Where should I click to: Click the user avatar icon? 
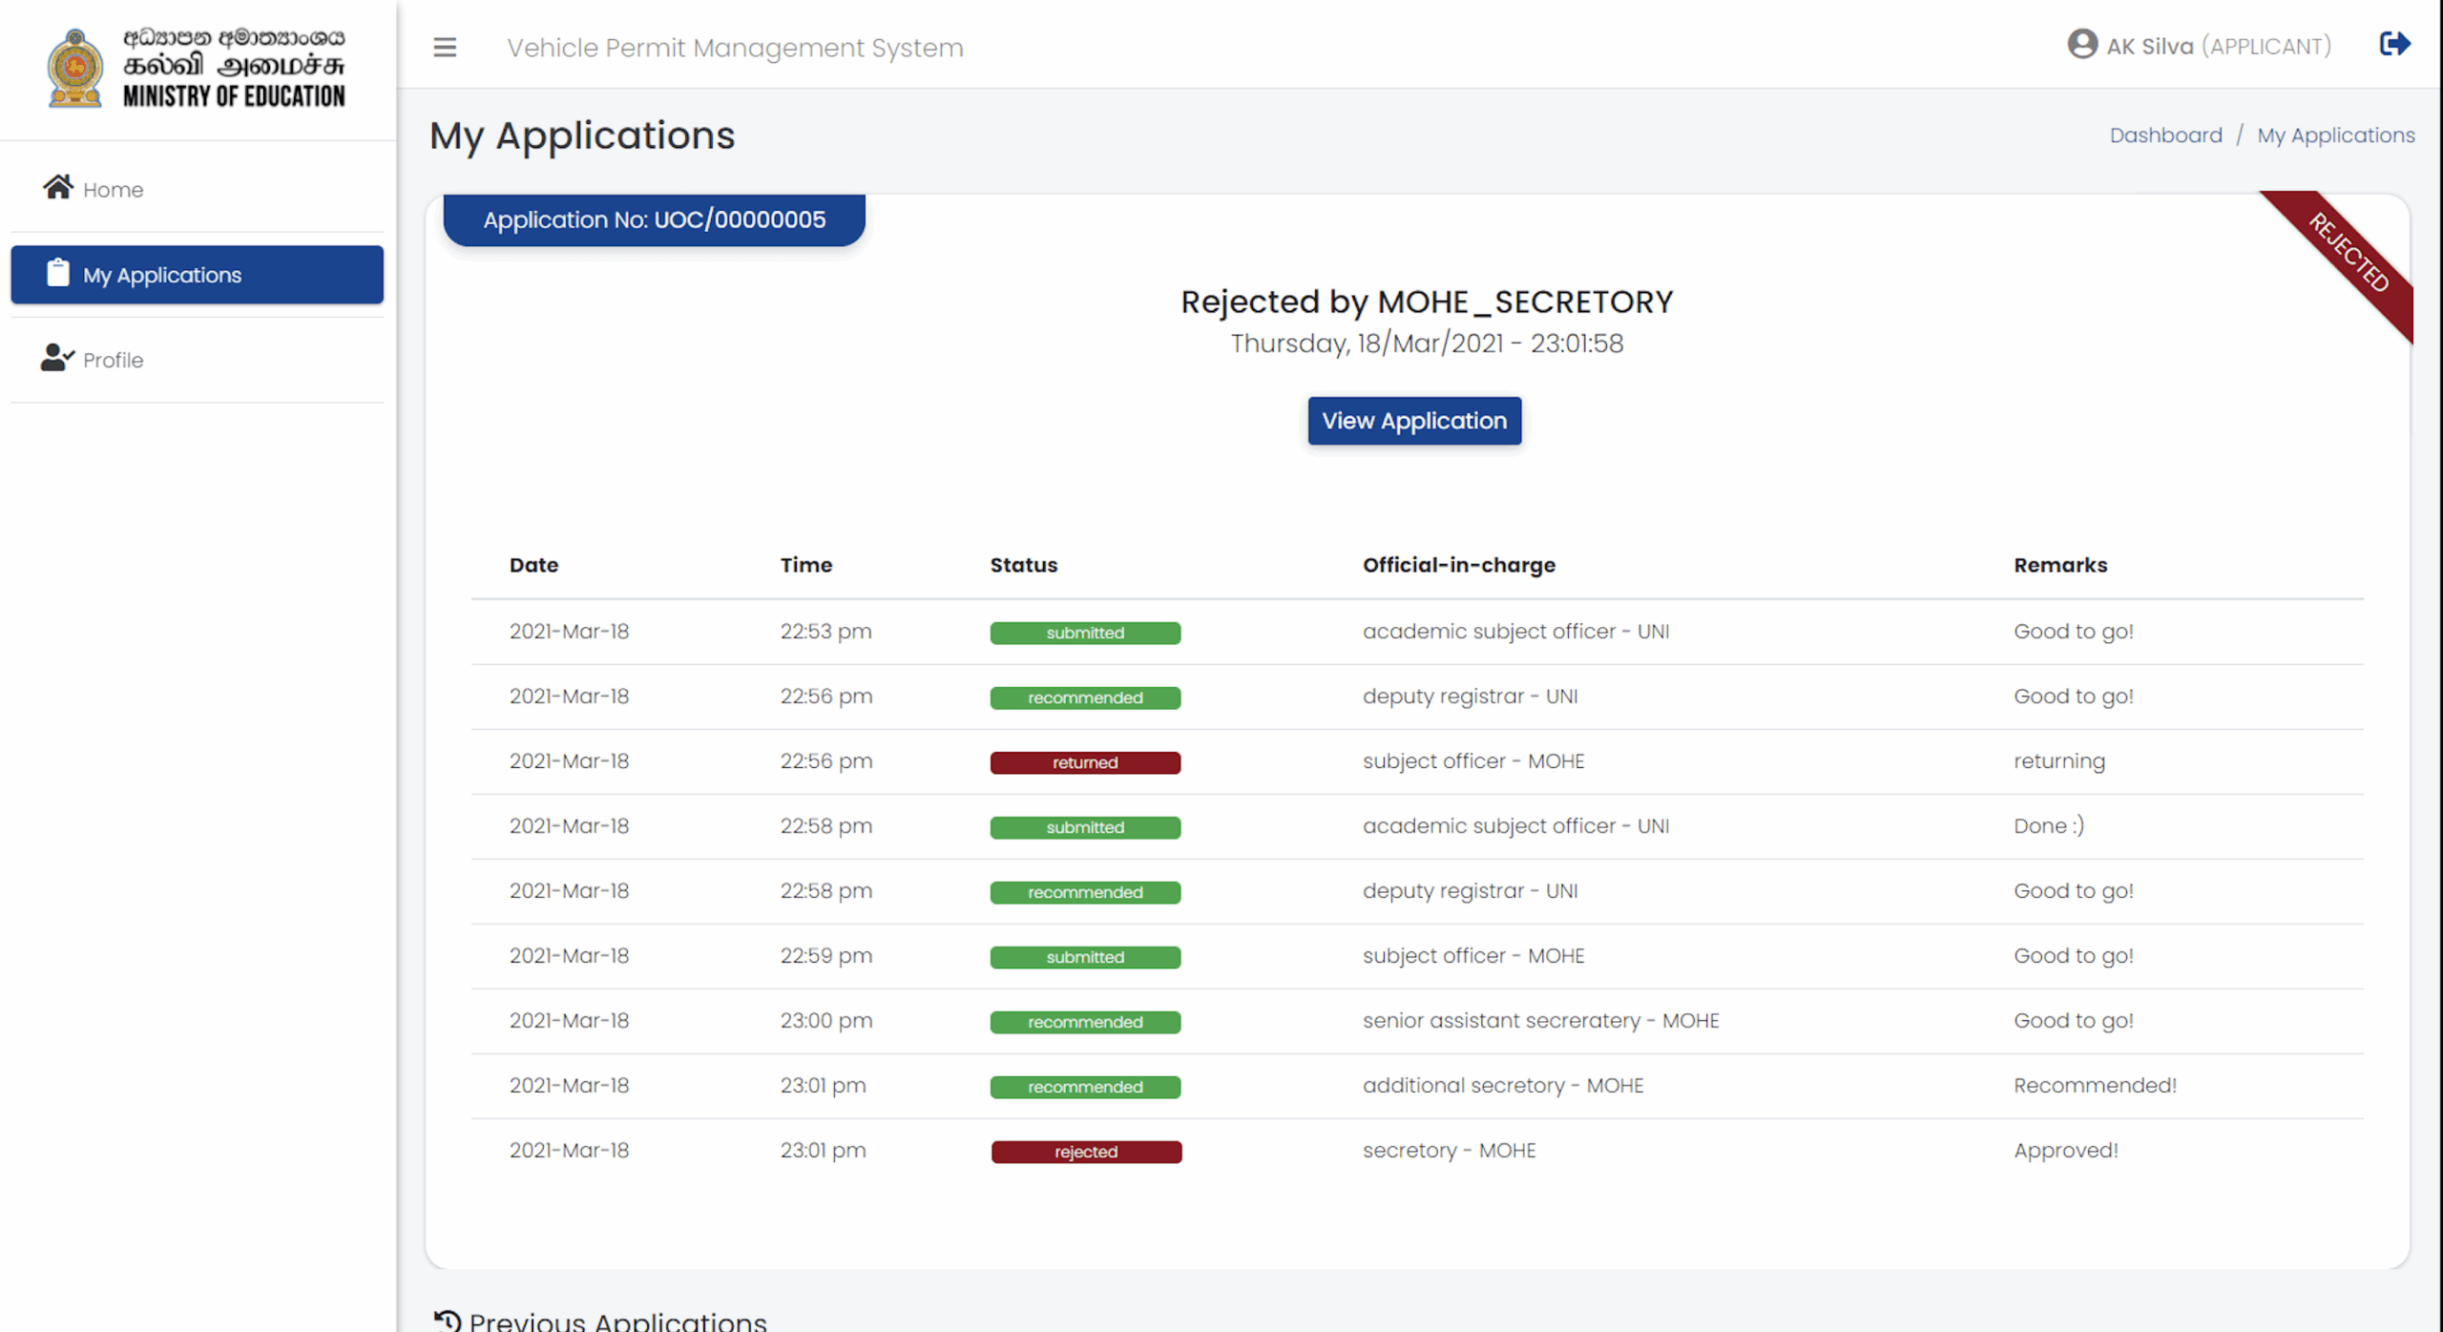2081,45
